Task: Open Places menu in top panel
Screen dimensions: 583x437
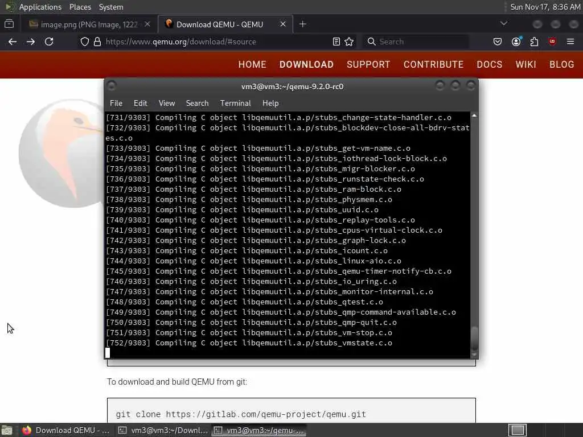Action: point(80,7)
